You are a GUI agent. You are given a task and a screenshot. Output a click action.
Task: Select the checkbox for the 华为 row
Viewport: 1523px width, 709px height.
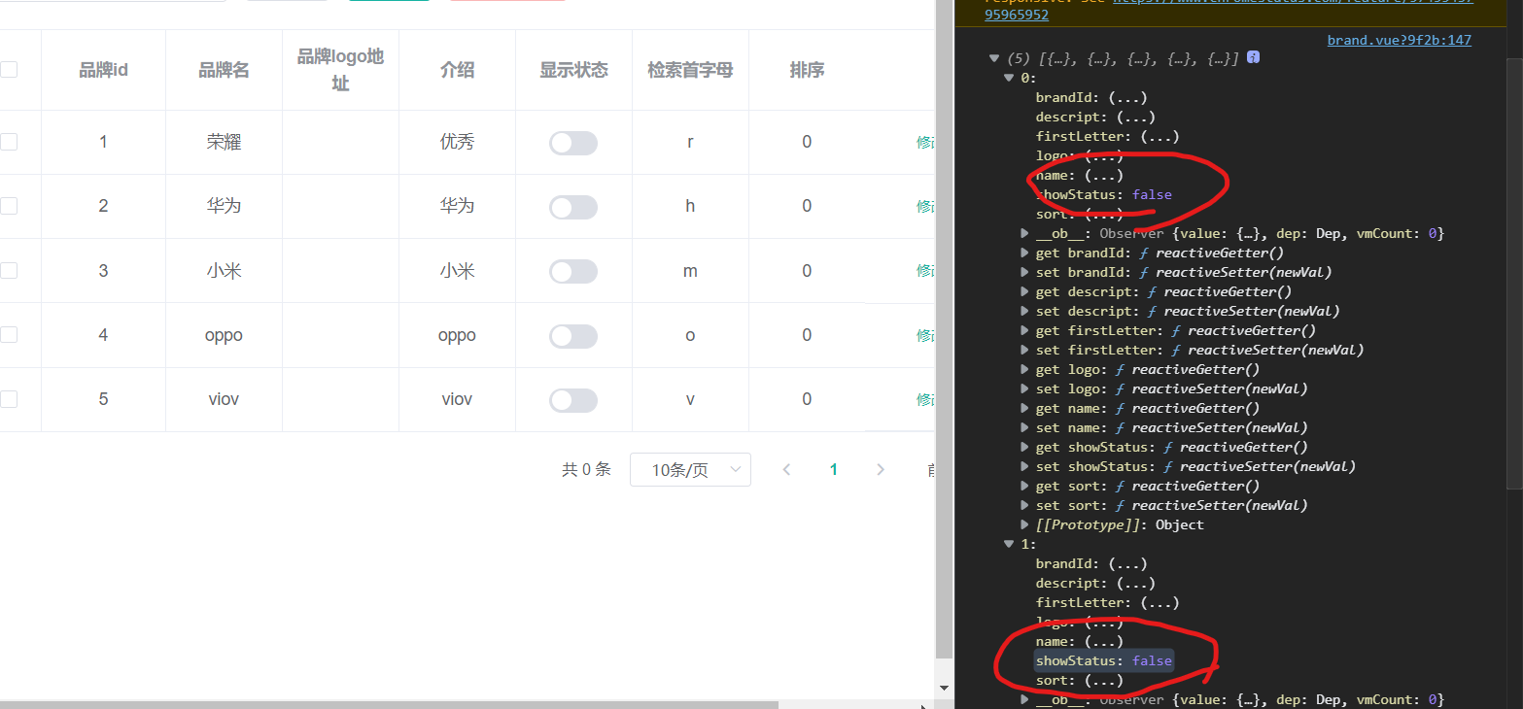pos(9,206)
